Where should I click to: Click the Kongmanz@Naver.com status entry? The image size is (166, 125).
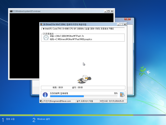point(57,101)
